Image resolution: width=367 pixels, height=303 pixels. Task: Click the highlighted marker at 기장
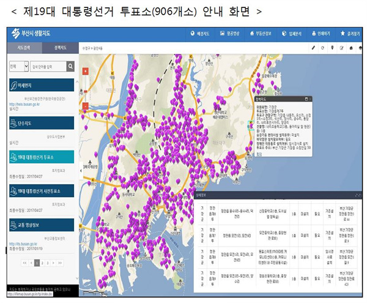click(x=251, y=125)
